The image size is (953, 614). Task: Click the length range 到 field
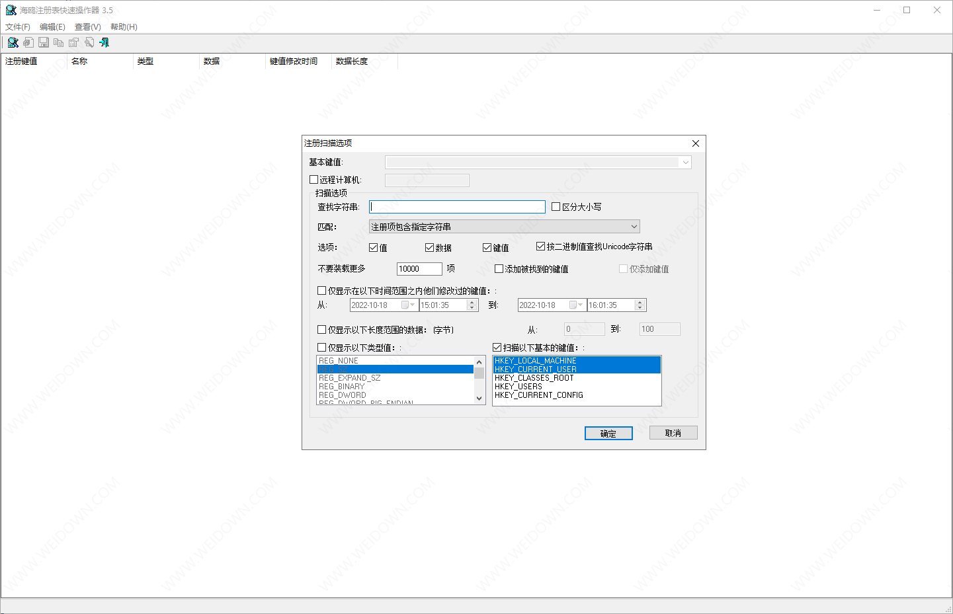click(x=660, y=329)
